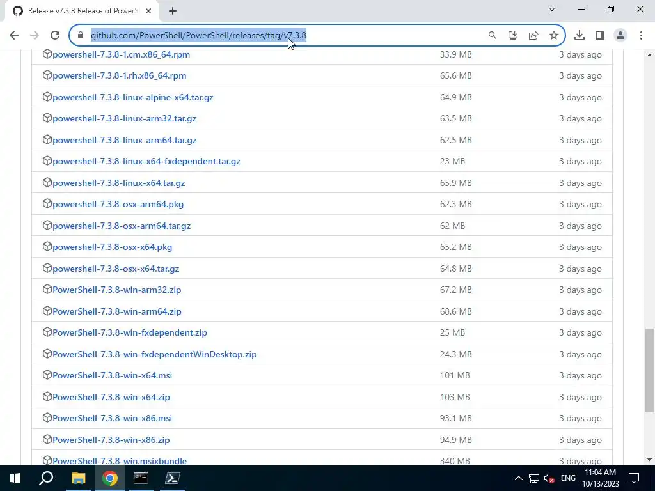Open the Chrome profile menu
The image size is (655, 491).
(x=620, y=36)
